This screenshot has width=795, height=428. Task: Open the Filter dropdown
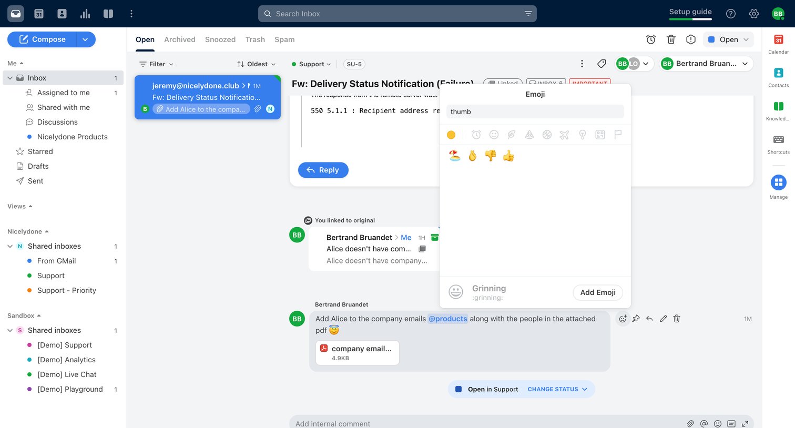coord(156,64)
